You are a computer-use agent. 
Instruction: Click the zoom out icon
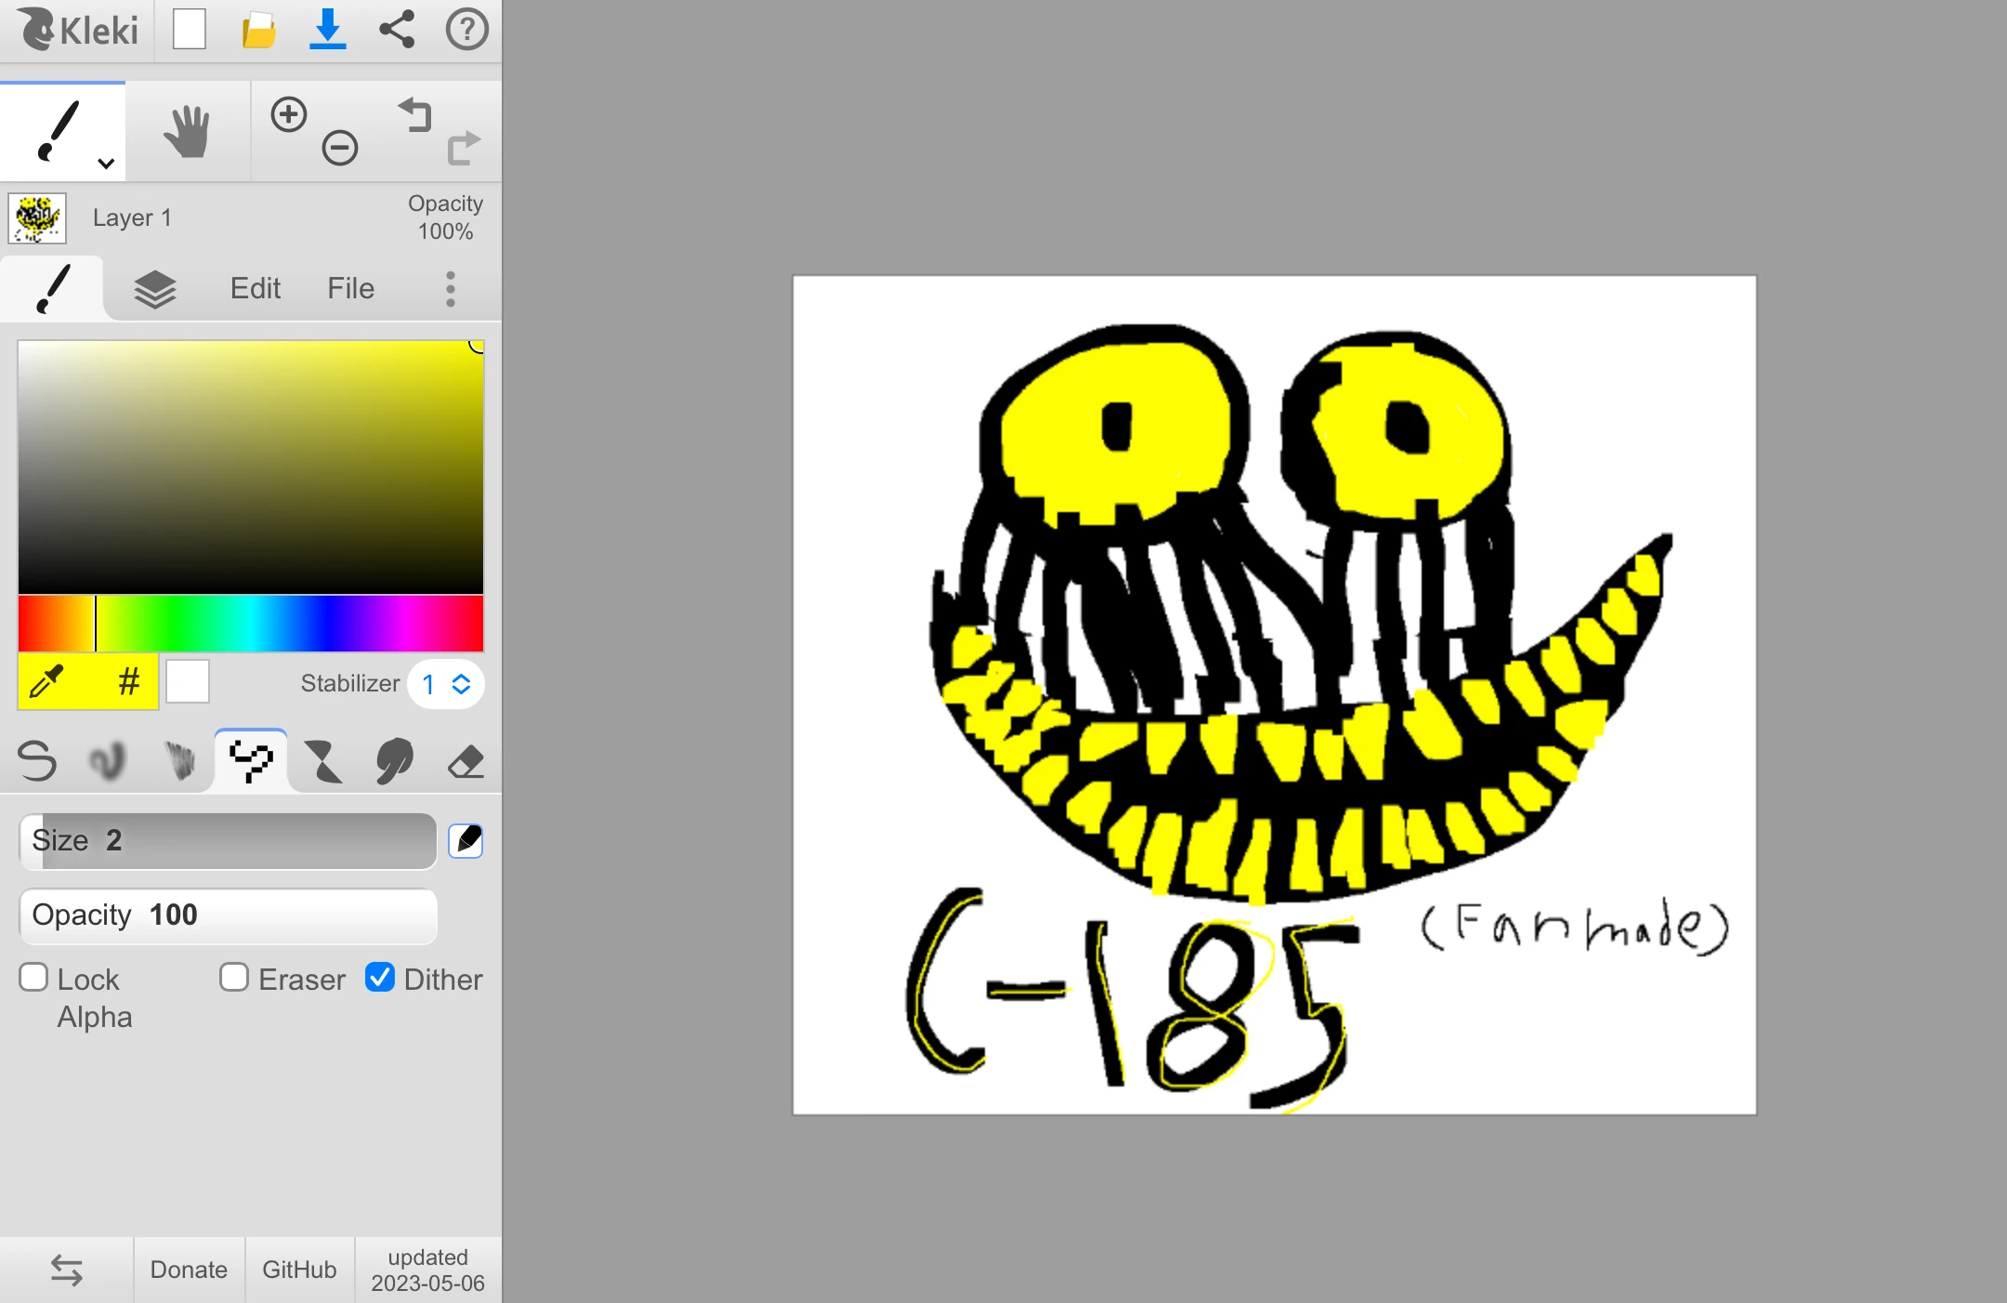340,148
